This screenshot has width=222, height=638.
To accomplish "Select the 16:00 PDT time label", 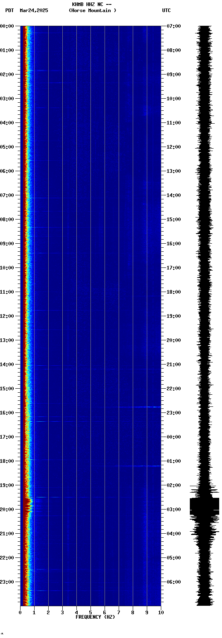I will 7,413.
